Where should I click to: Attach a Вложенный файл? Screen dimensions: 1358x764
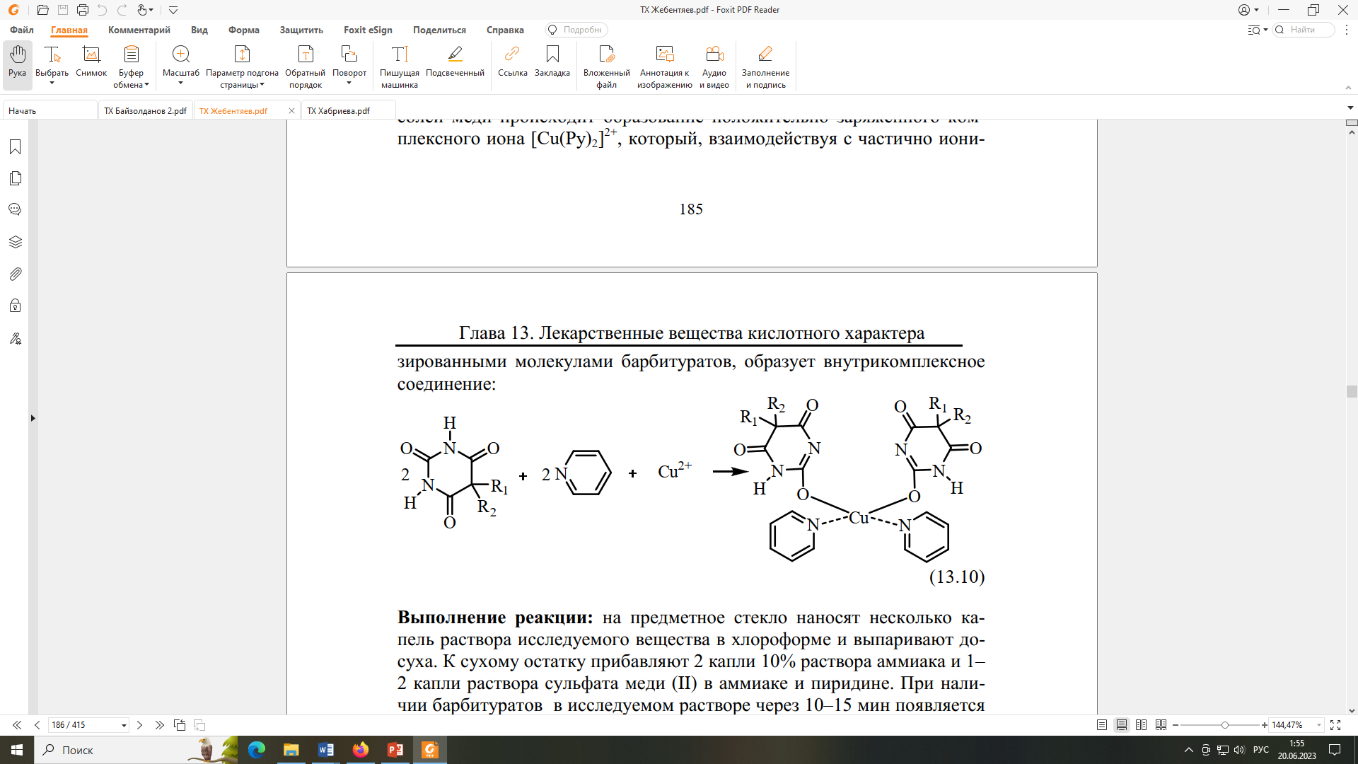(606, 66)
